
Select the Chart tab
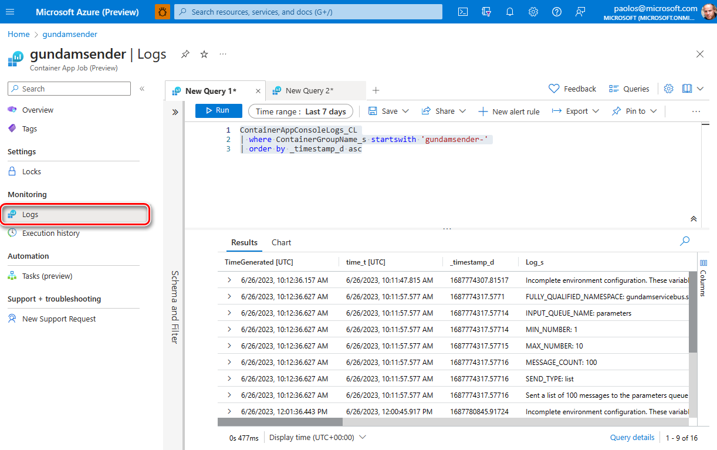pos(281,242)
